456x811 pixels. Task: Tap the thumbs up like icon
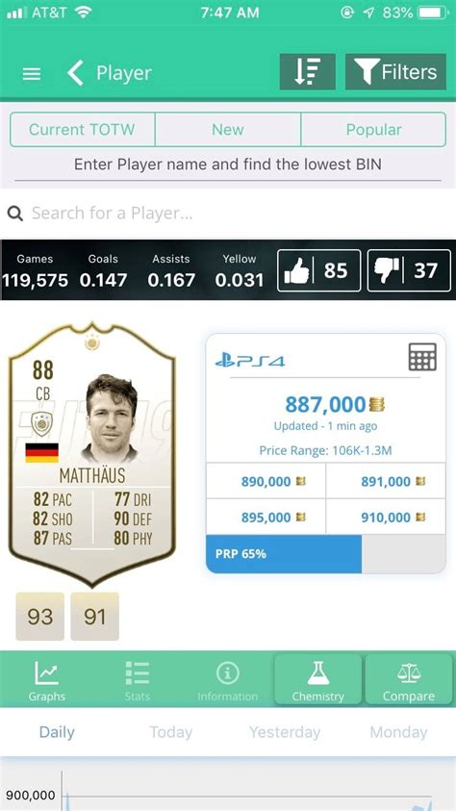click(298, 270)
